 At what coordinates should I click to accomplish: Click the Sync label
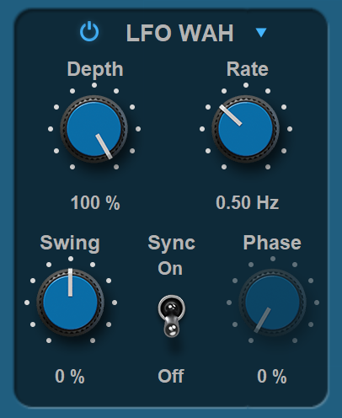click(x=172, y=244)
